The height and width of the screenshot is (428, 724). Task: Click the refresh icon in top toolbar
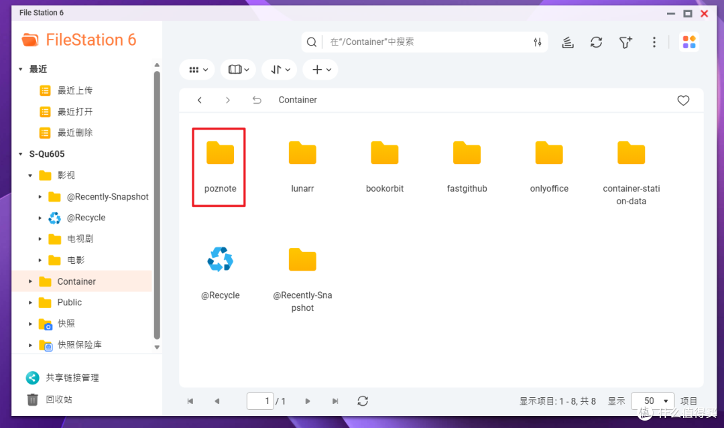(x=596, y=42)
